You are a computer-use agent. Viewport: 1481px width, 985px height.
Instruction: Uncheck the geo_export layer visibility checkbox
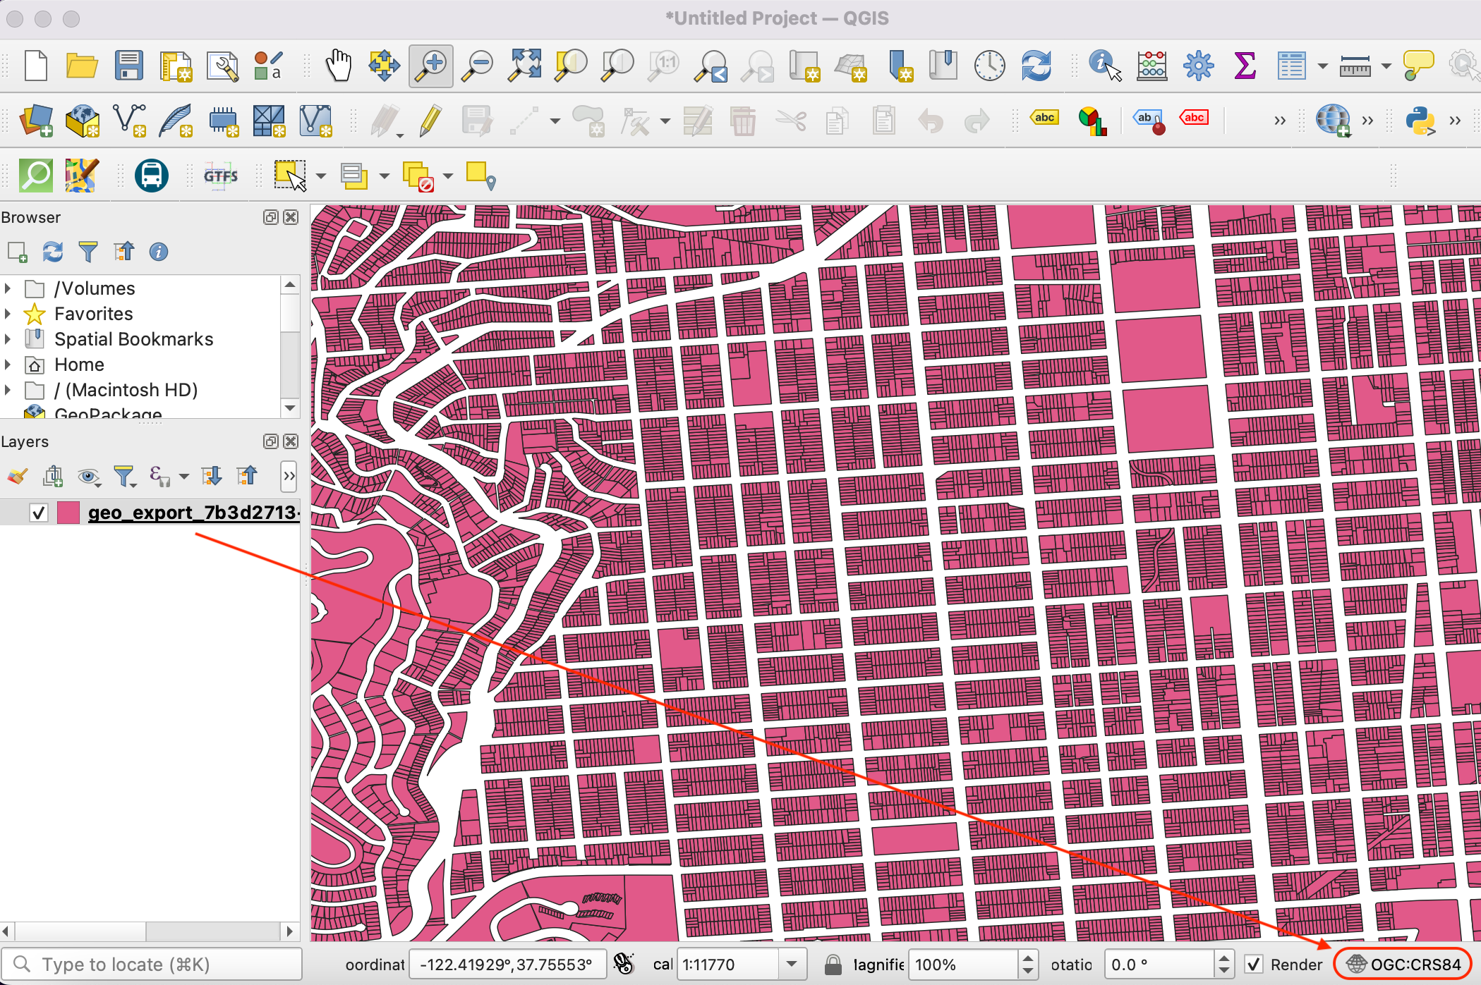[x=39, y=513]
